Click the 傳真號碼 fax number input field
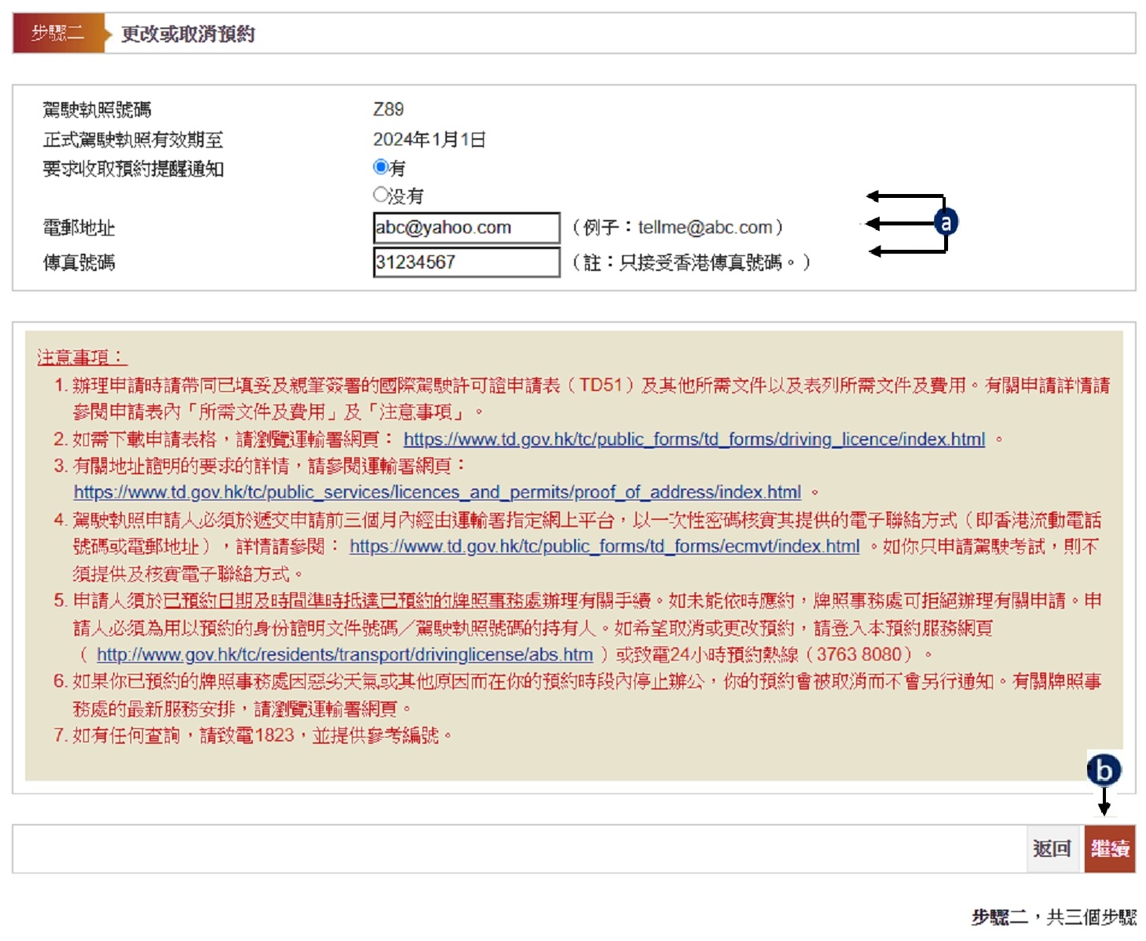This screenshot has height=941, width=1146. click(466, 262)
